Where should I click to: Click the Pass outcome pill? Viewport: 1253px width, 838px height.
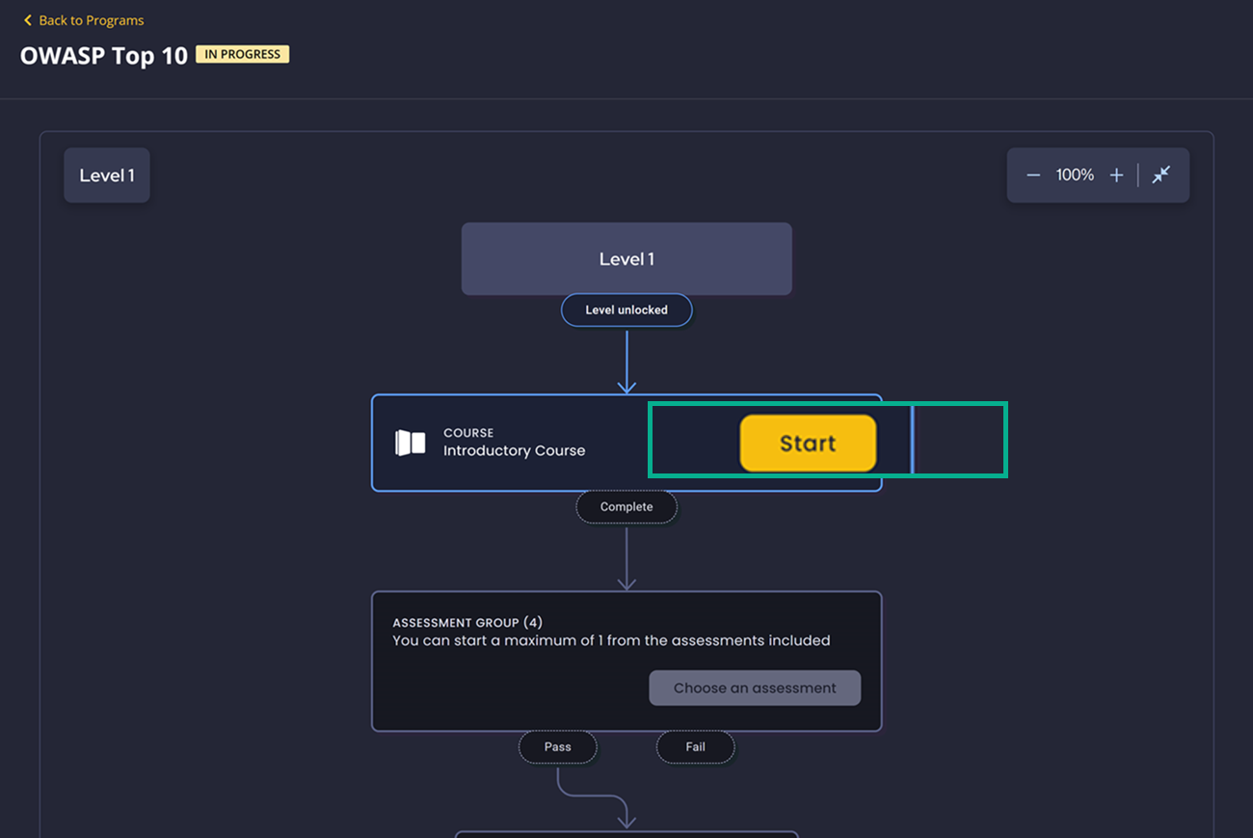tap(558, 747)
